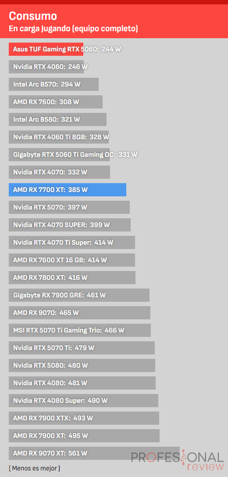This screenshot has height=477, width=228.
Task: Select the blue AMD RX 7700 XT bar
Action: point(68,190)
